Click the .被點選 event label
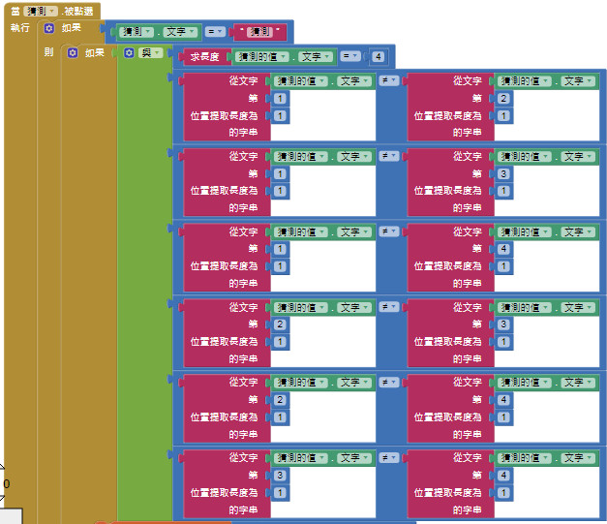This screenshot has height=524, width=607. (x=77, y=12)
